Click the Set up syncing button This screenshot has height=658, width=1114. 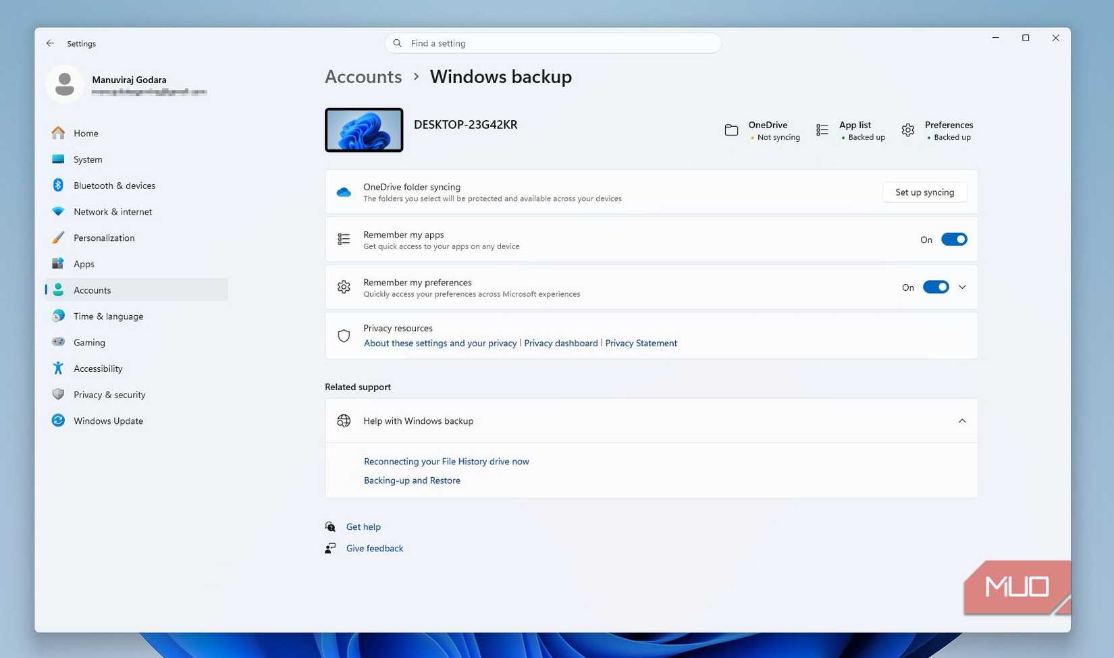[924, 192]
